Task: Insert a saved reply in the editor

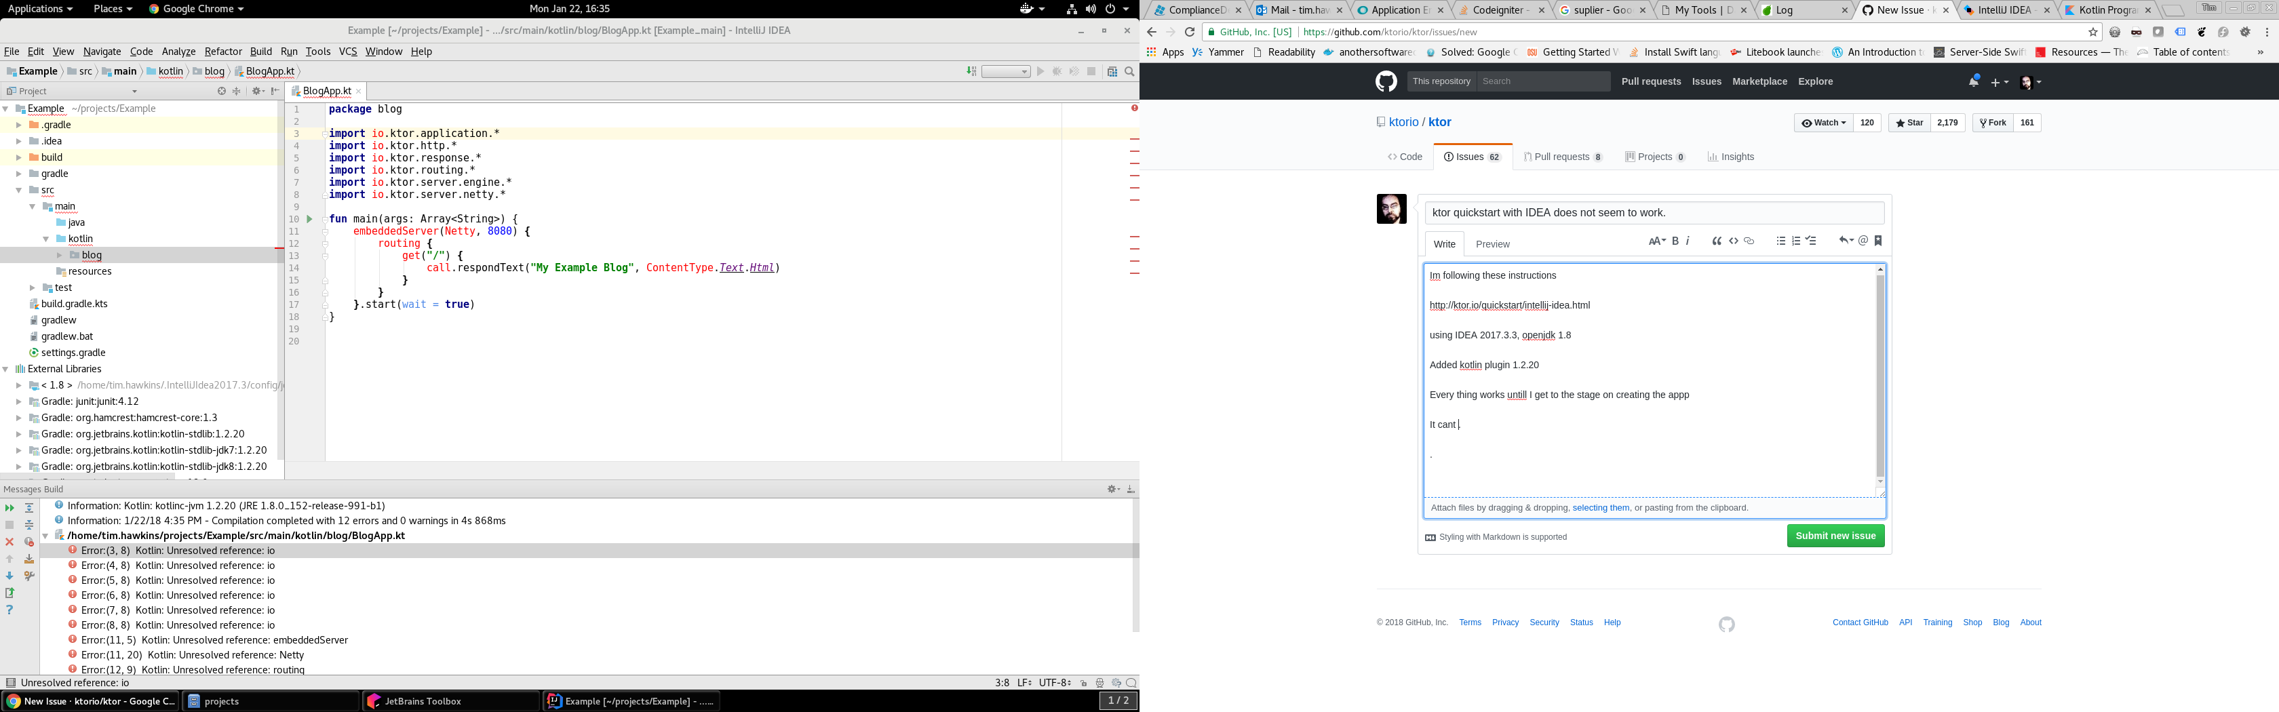Action: (x=1846, y=241)
